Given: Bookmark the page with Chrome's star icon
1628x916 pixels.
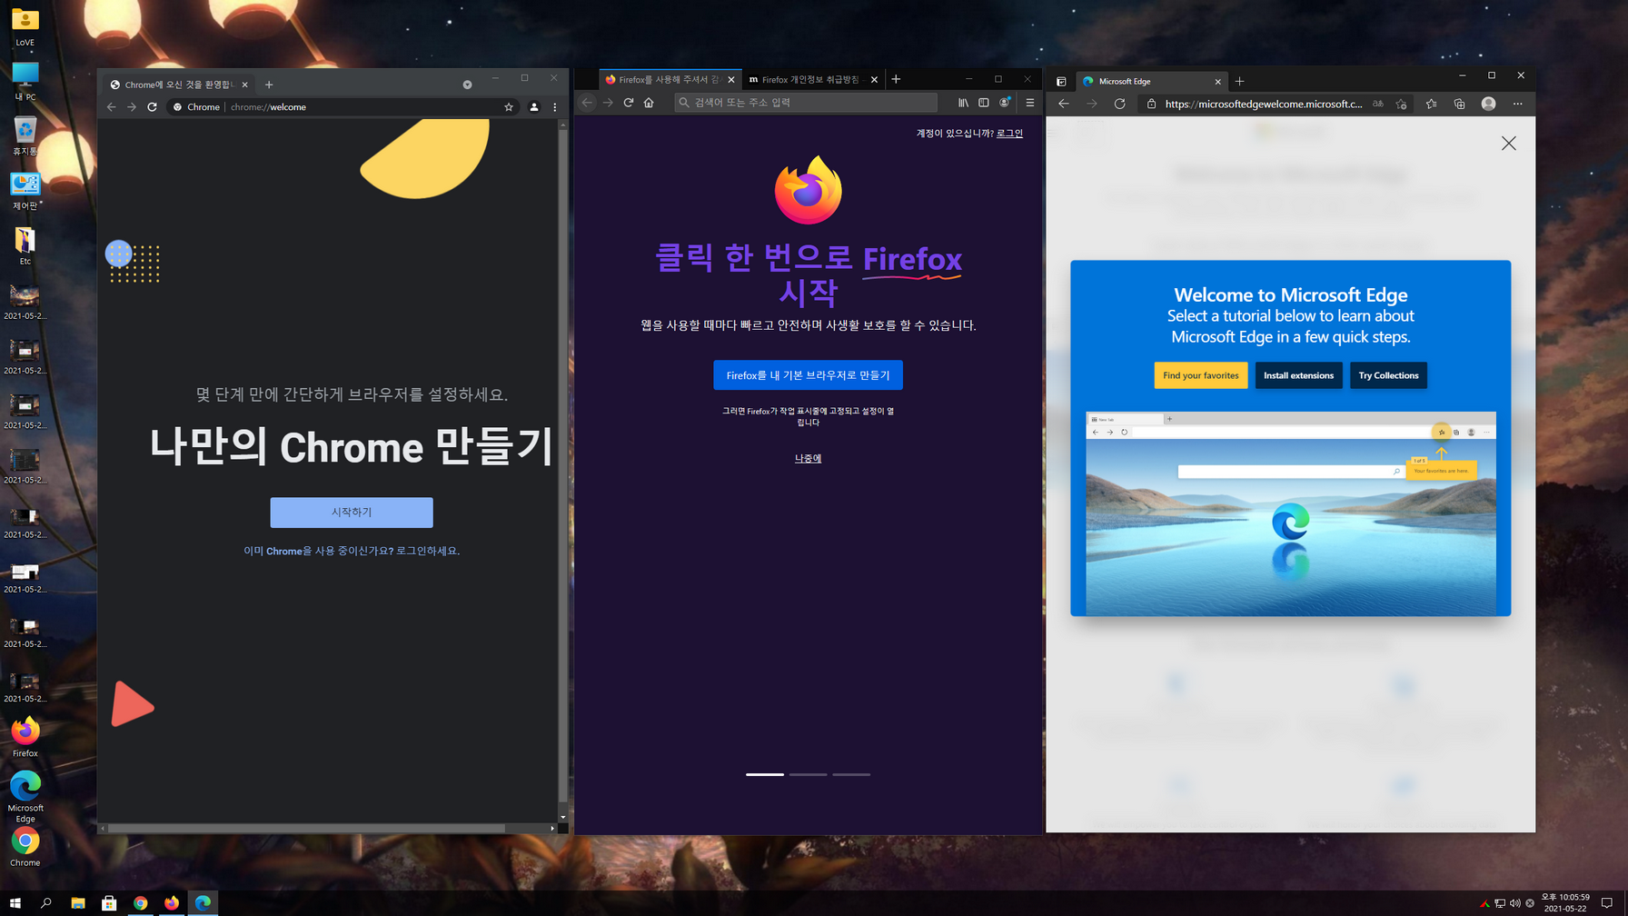Looking at the screenshot, I should click(509, 107).
